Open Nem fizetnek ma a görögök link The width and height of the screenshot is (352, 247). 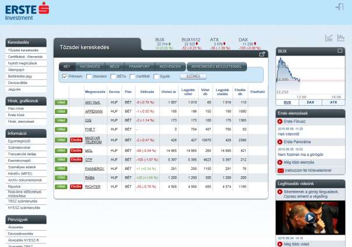[301, 155]
